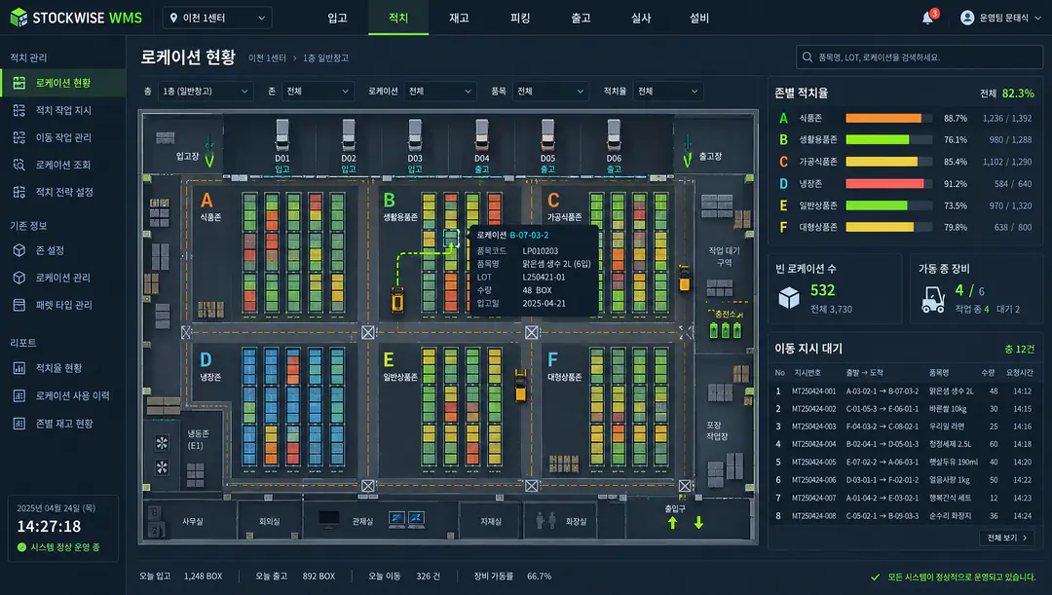Image resolution: width=1052 pixels, height=595 pixels.
Task: Click the 실사 tab
Action: (641, 19)
